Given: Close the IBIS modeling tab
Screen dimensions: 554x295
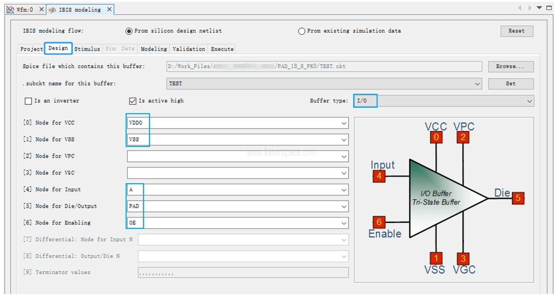Looking at the screenshot, I should point(110,9).
